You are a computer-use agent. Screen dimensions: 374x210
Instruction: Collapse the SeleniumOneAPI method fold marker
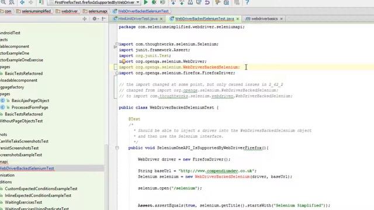tap(117, 148)
